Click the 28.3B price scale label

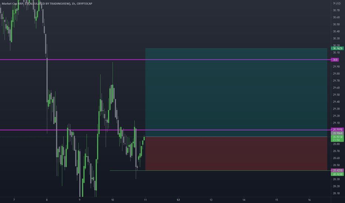pyautogui.click(x=336, y=179)
